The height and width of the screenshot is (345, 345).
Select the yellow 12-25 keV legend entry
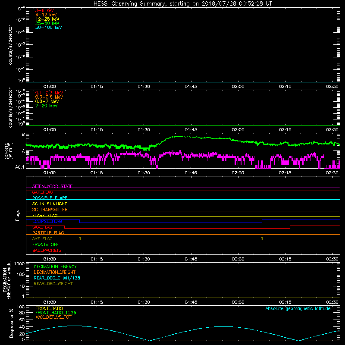[47, 19]
